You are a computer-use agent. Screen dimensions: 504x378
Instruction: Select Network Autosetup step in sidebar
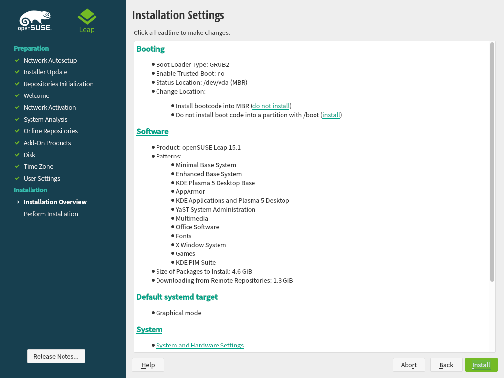(x=50, y=60)
